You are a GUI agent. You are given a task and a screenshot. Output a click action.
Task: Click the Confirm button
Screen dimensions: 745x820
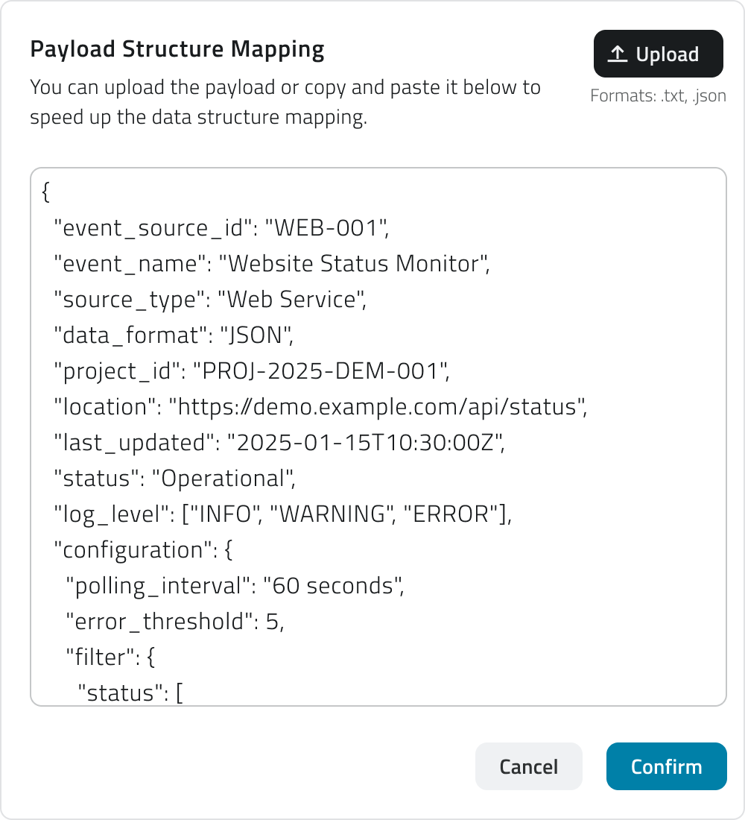coord(666,766)
